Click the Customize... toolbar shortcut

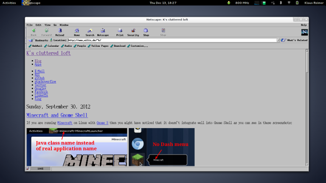[x=138, y=46]
